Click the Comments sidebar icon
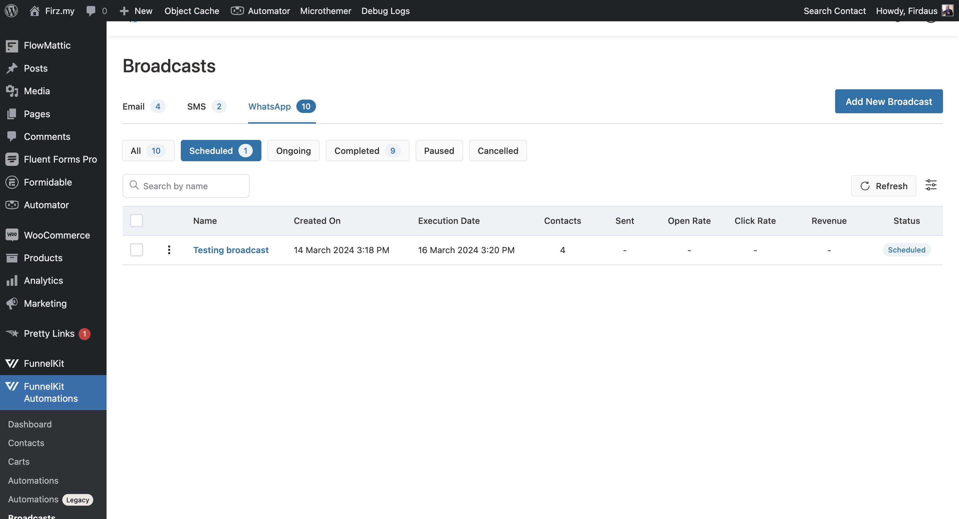The image size is (959, 519). coord(12,137)
